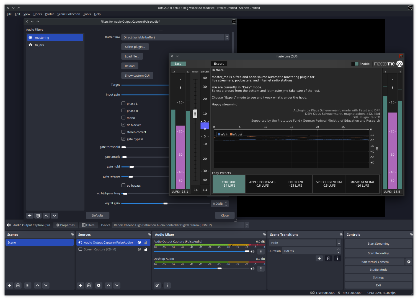Image resolution: width=418 pixels, height=300 pixels.
Task: Open source properties gear in Sources dock
Action: pos(99,285)
